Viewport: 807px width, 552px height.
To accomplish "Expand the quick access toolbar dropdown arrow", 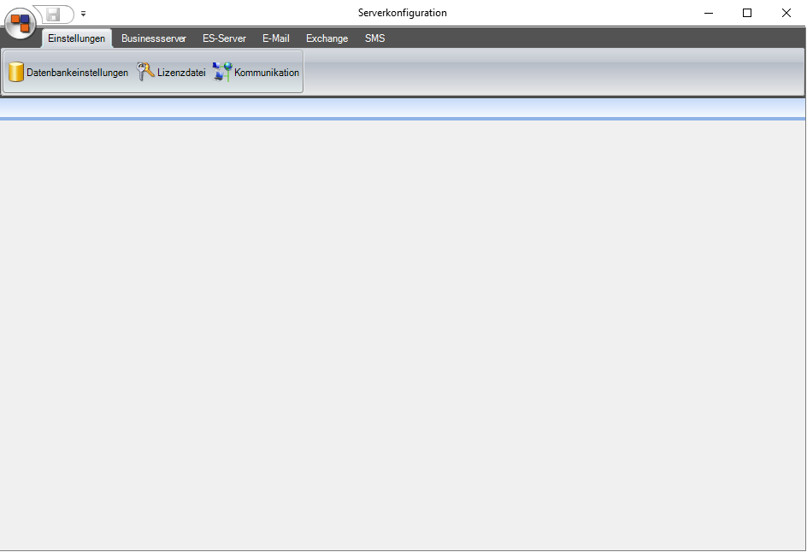I will coord(83,14).
